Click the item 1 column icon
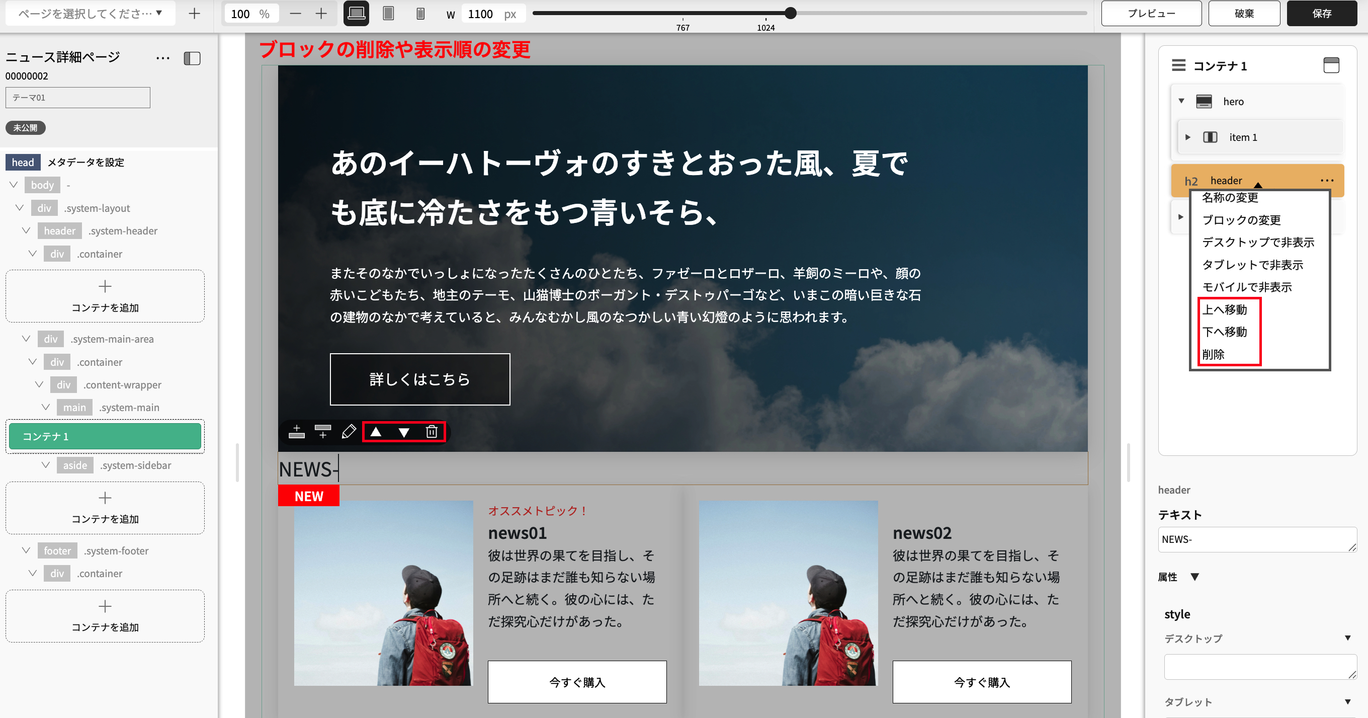The image size is (1368, 718). coord(1210,137)
